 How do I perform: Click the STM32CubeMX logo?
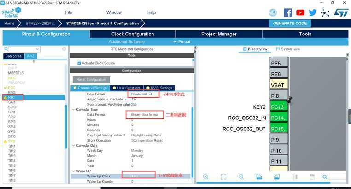pos(12,12)
